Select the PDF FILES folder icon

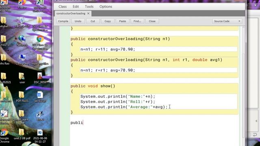(22, 97)
